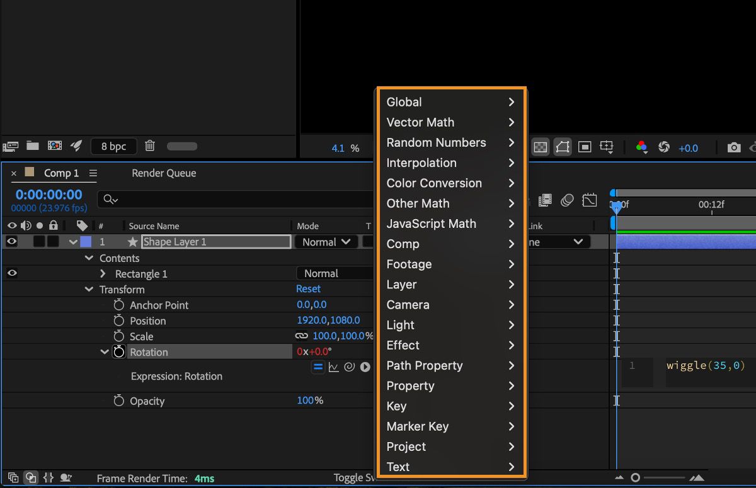Click the timeline zoom slider handle
Screen dimensions: 756x488
click(636, 478)
